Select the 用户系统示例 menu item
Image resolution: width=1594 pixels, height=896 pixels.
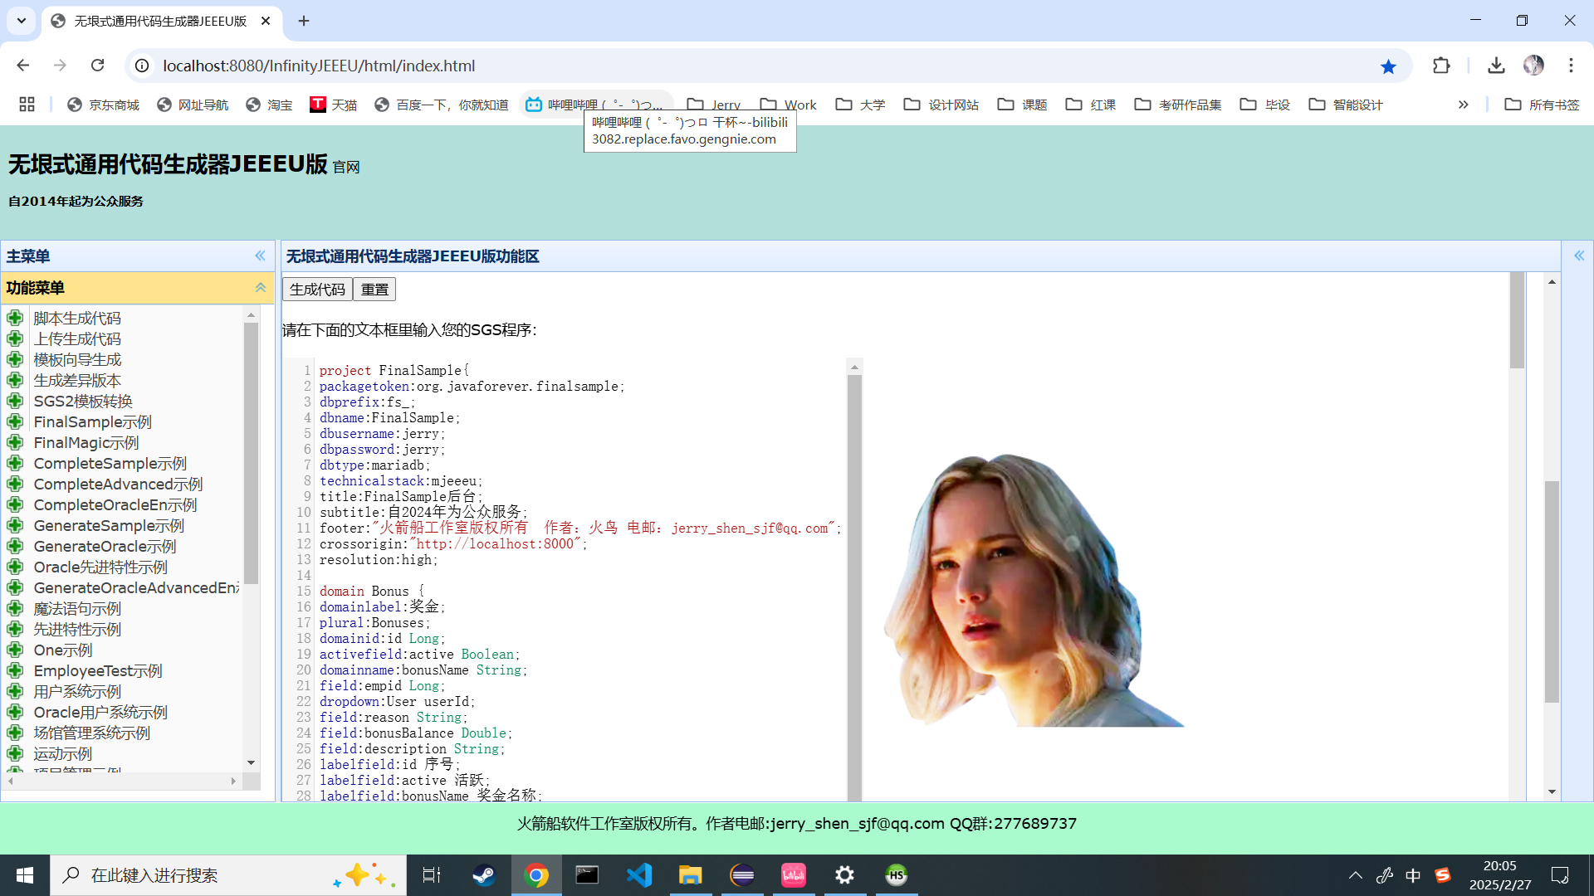pyautogui.click(x=77, y=691)
